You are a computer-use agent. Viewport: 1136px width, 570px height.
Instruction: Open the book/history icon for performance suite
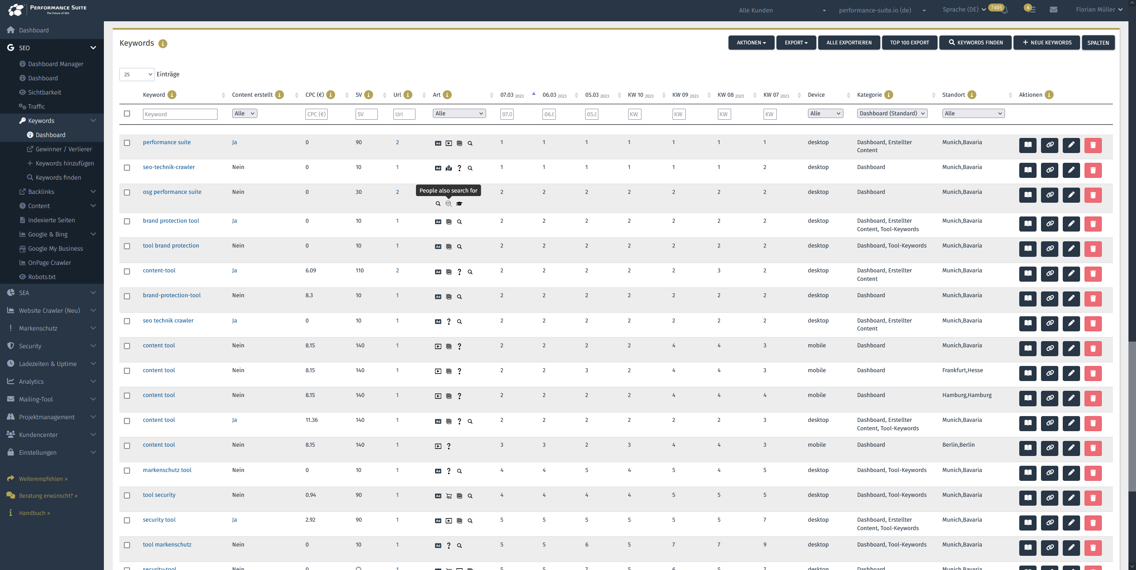click(x=1028, y=145)
